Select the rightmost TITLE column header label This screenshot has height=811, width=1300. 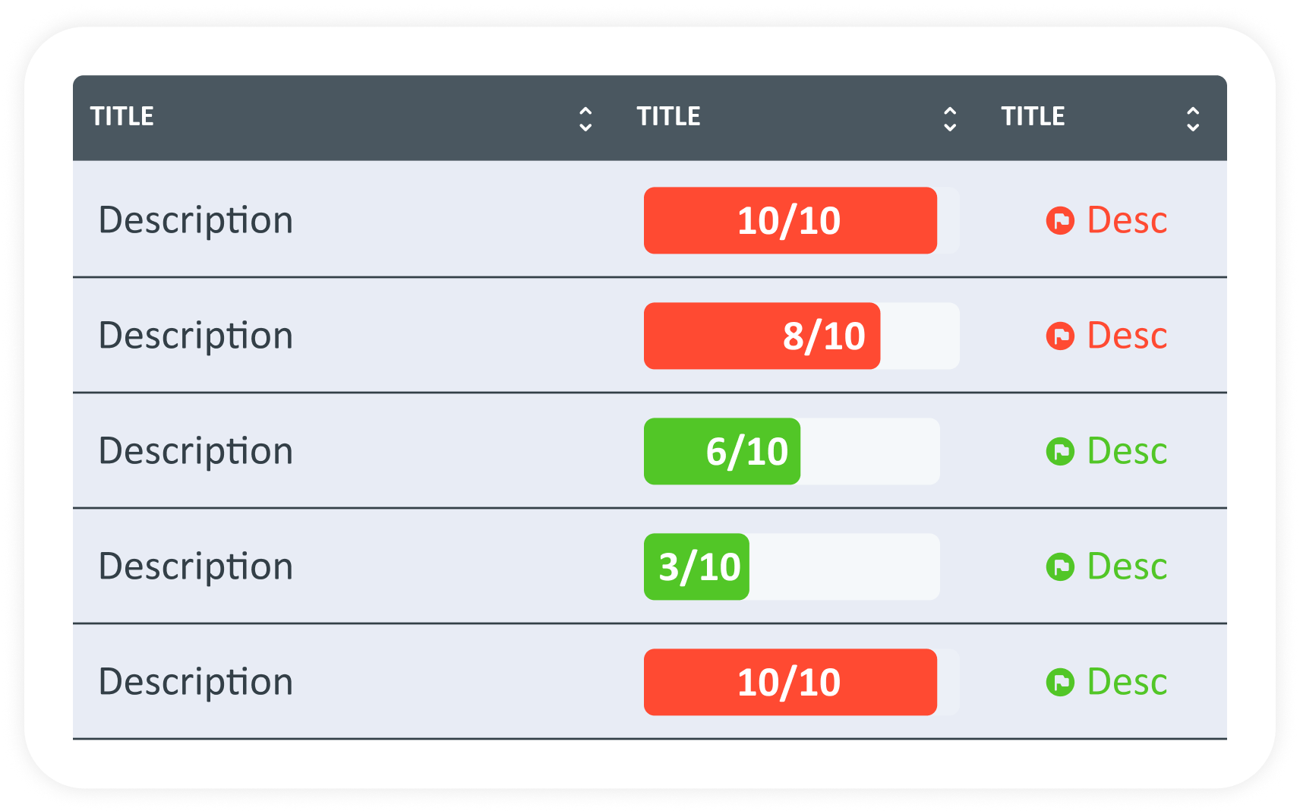coord(1033,116)
